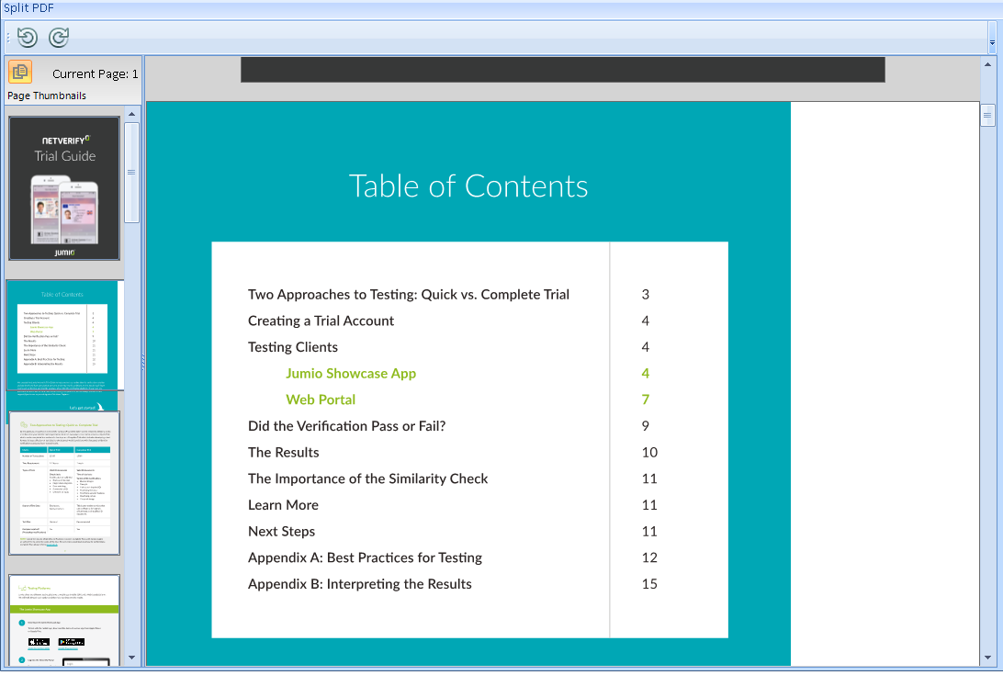Click the thumbnail panel scrollbar handle

(131, 172)
